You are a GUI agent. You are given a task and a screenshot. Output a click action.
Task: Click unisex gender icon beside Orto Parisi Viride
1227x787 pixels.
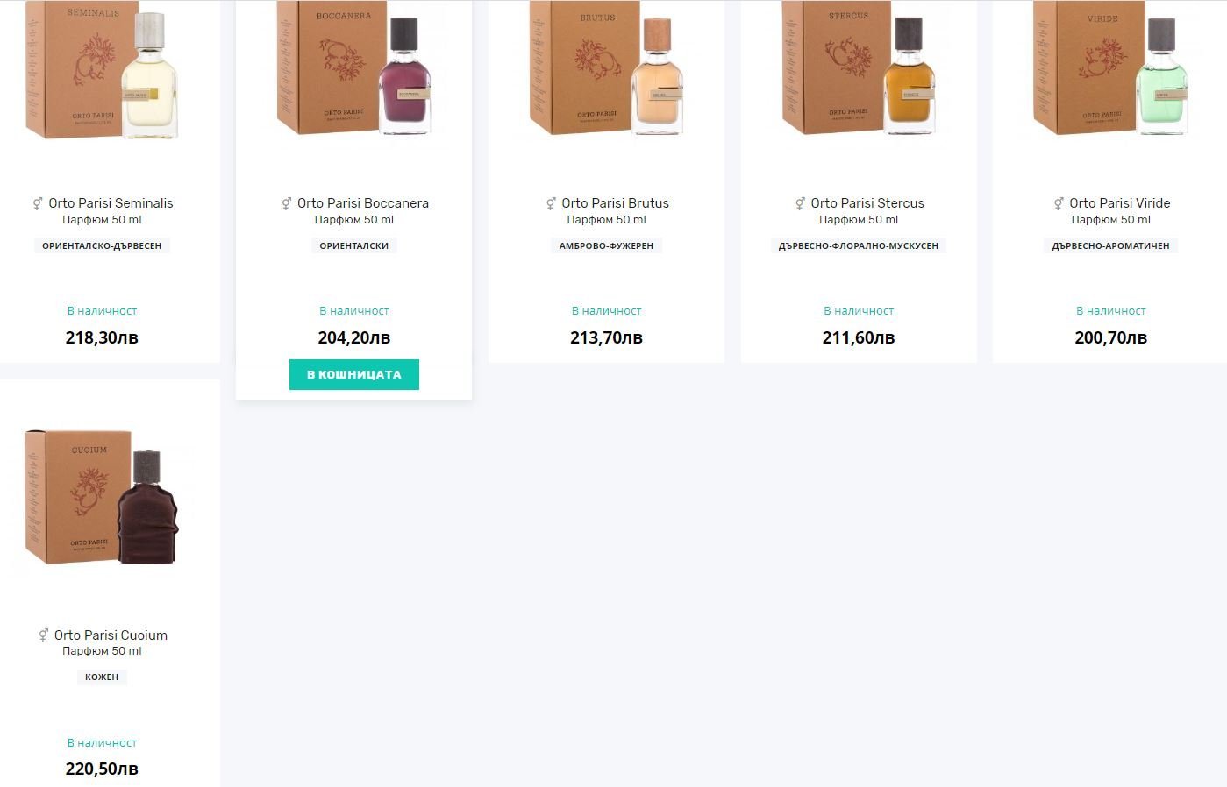click(x=1059, y=203)
